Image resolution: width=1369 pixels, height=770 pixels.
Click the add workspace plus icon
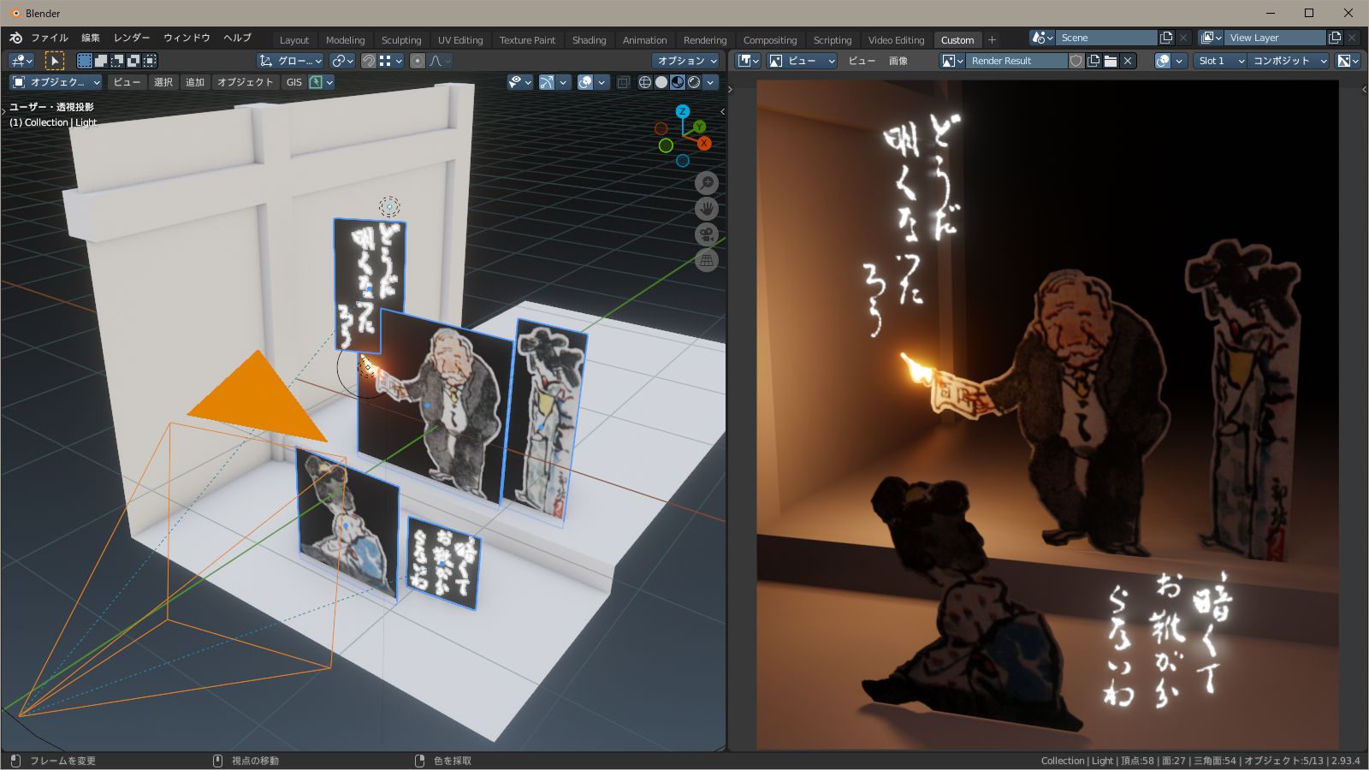click(x=992, y=39)
